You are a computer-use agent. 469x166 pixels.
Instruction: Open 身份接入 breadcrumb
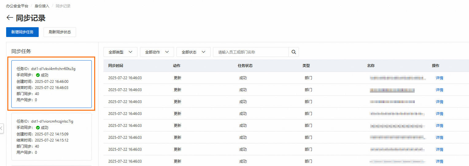click(42, 6)
